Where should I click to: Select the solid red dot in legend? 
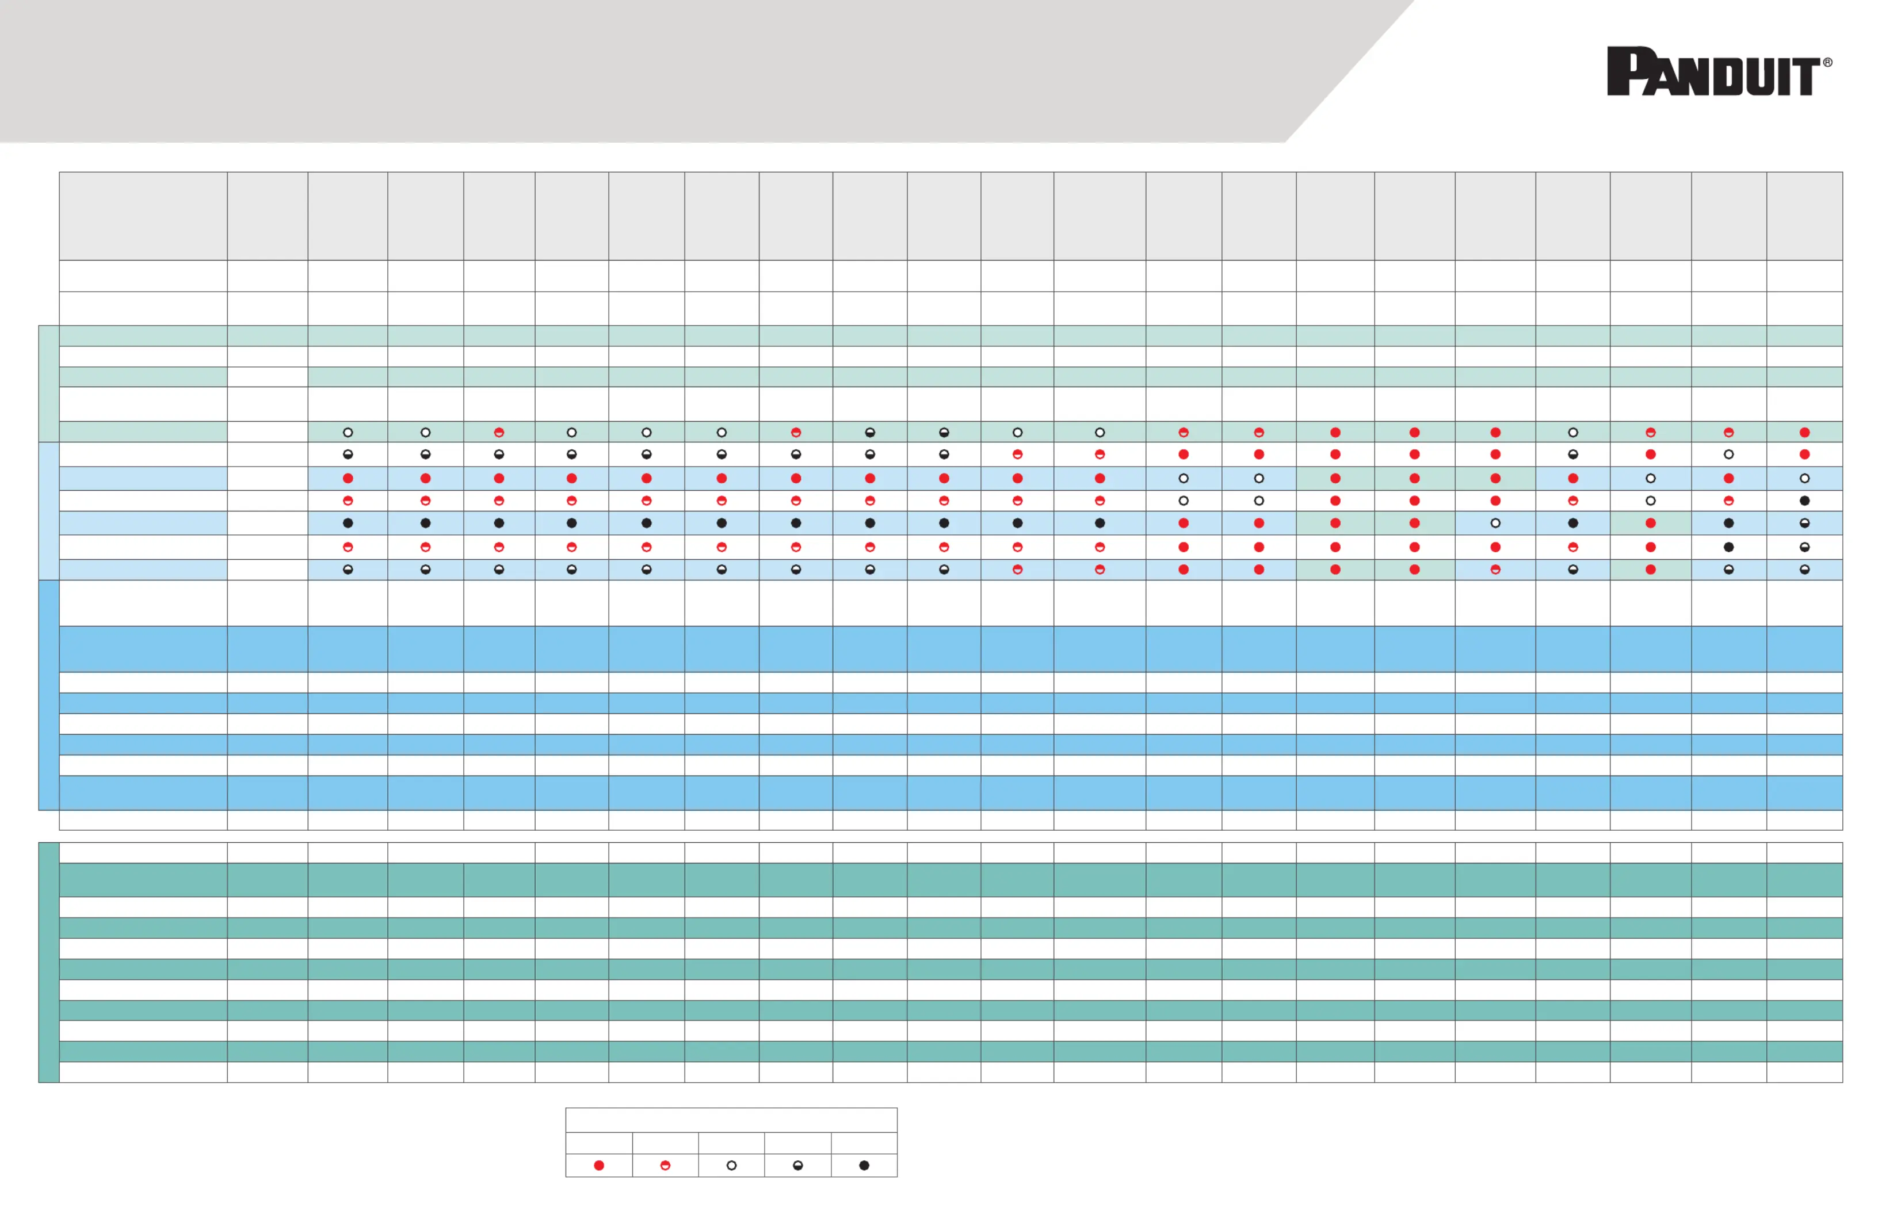599,1166
